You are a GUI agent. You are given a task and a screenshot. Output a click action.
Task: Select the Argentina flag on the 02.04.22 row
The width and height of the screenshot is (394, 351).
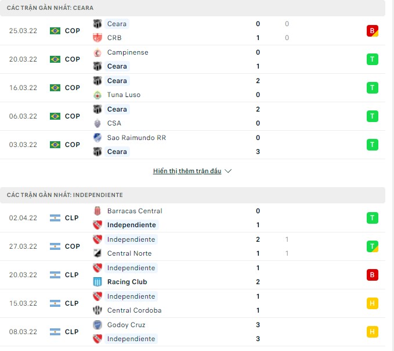tap(55, 218)
